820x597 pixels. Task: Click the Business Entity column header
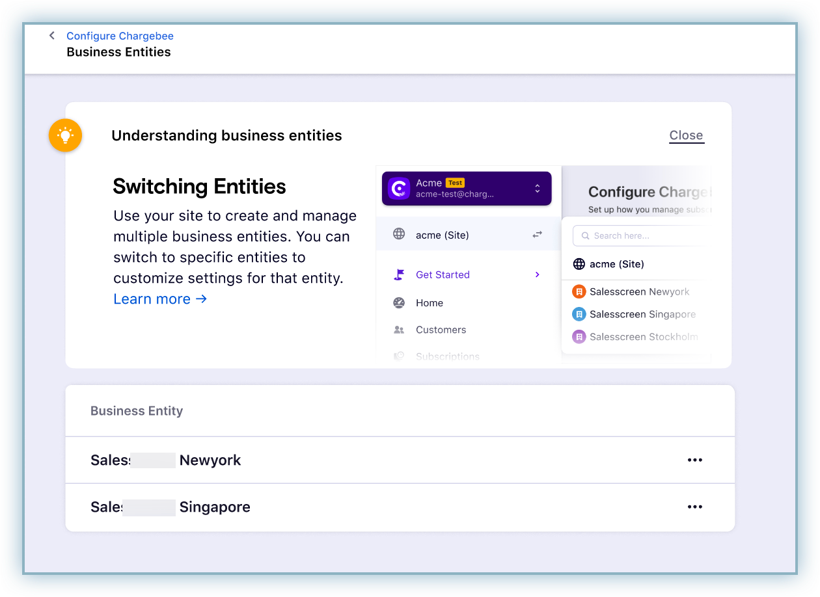coord(137,411)
